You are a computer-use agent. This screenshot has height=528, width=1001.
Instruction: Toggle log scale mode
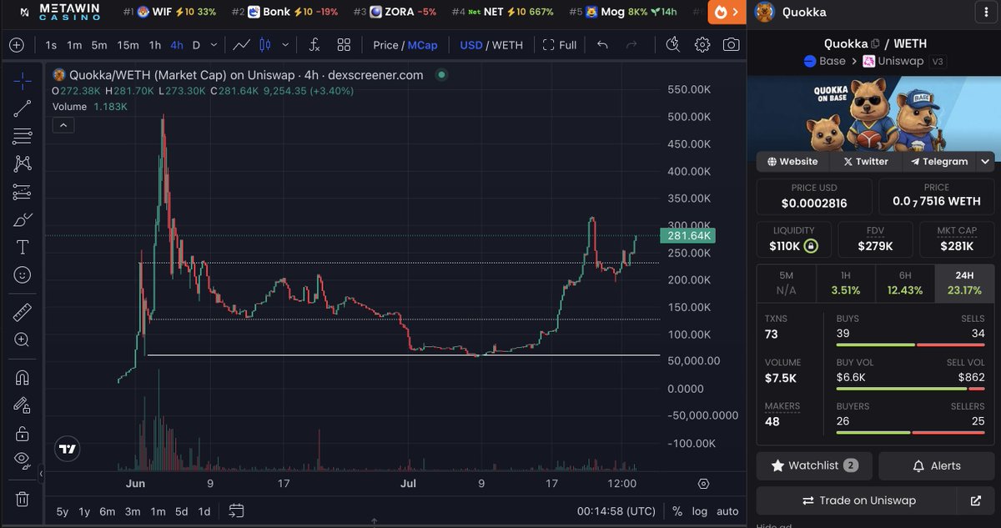(699, 511)
